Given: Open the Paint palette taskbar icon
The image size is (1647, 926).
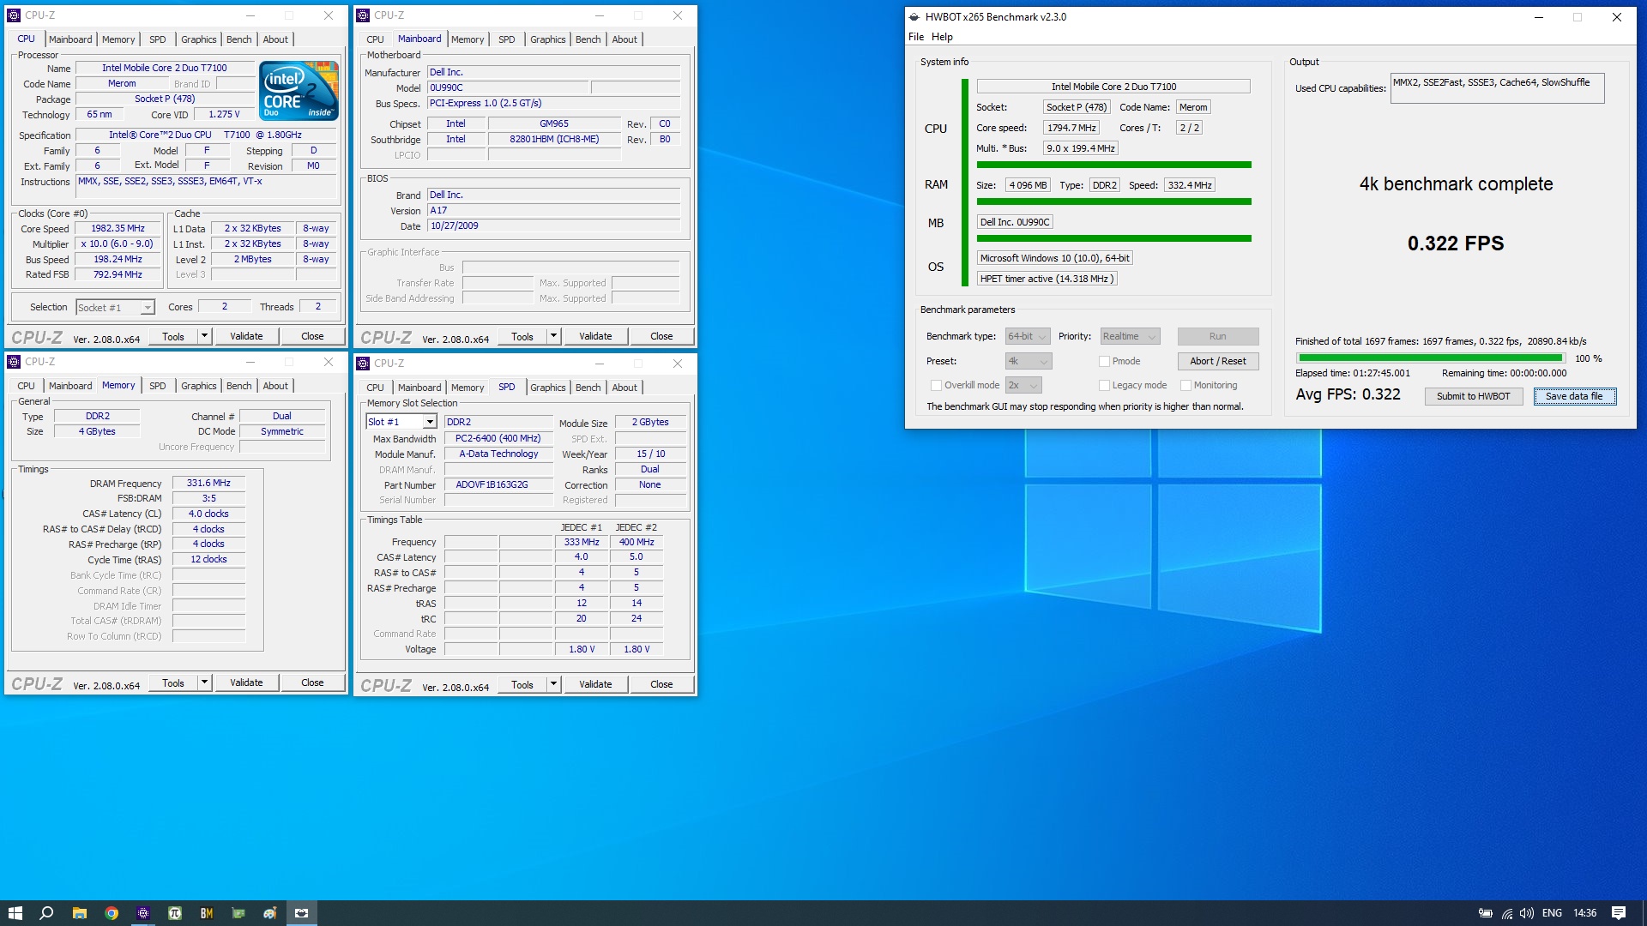Looking at the screenshot, I should pos(269,913).
